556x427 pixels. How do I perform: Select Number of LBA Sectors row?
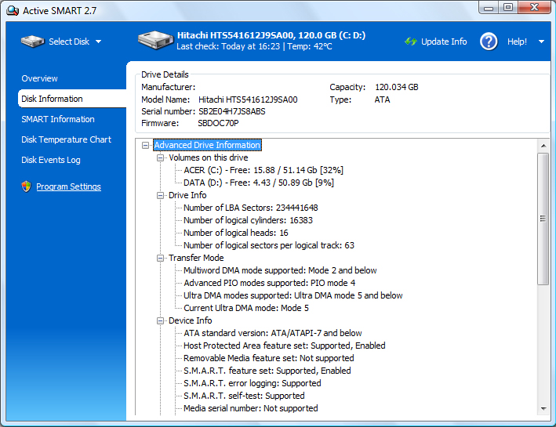(251, 208)
